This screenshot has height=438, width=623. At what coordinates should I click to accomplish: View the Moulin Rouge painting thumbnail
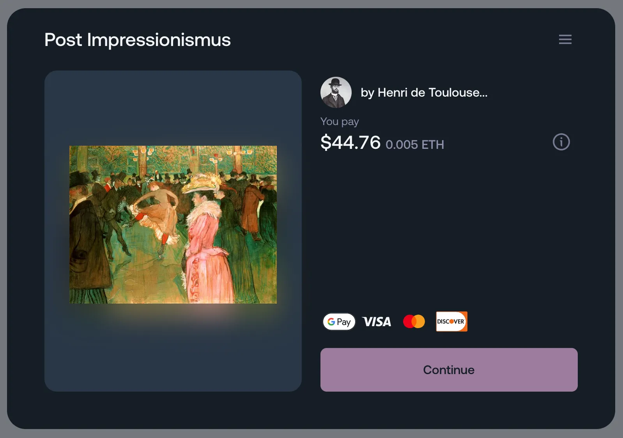coord(173,224)
